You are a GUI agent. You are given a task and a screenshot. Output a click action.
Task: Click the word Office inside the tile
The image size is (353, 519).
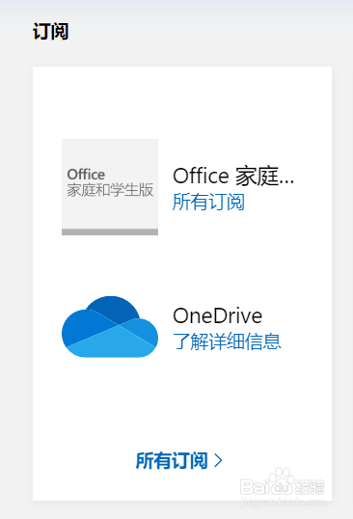[86, 174]
